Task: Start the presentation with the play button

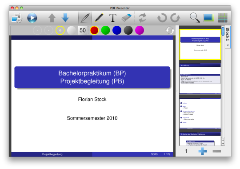Action: pyautogui.click(x=32, y=18)
